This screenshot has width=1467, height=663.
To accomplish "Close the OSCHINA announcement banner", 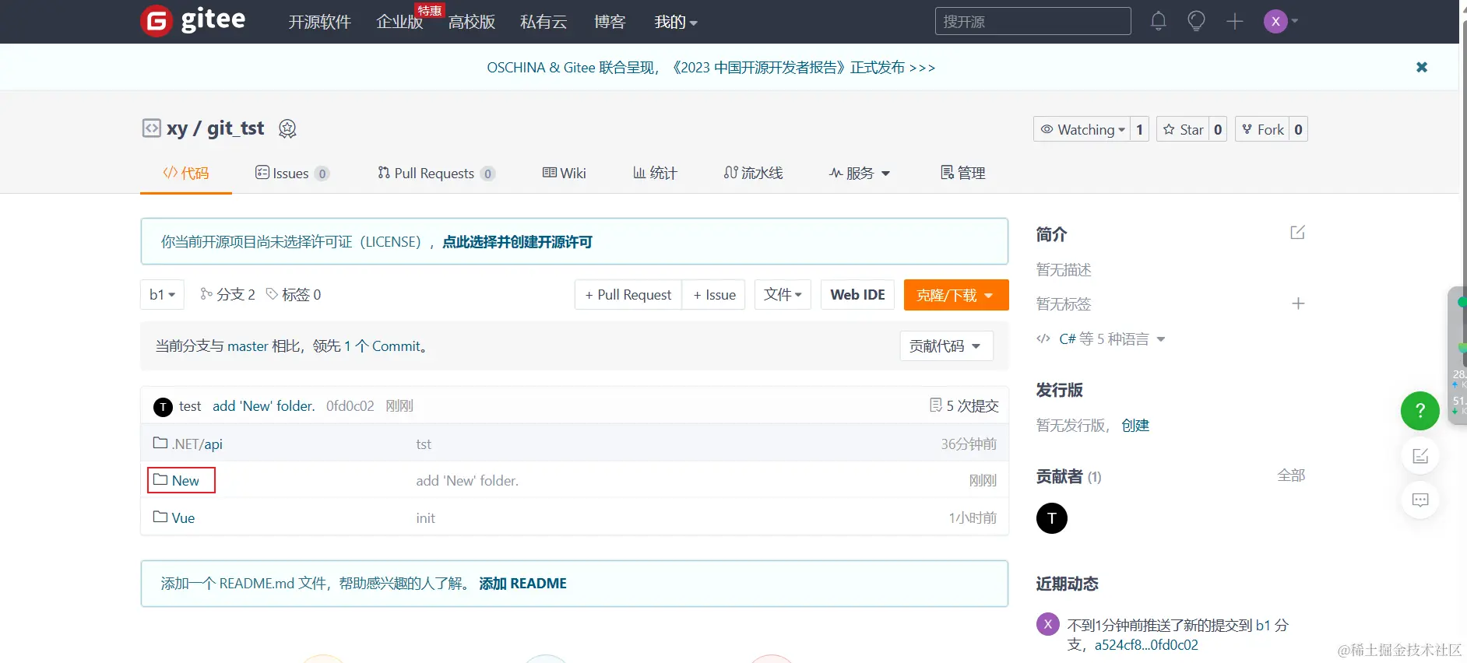I will [x=1422, y=67].
